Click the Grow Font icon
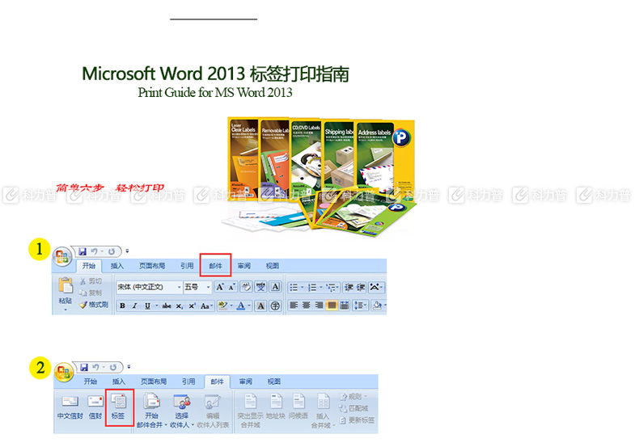 (x=220, y=287)
